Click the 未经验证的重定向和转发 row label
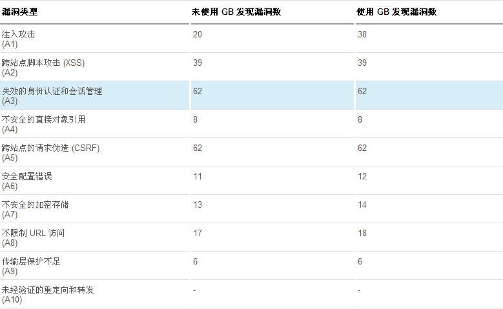The image size is (503, 309). coord(48,290)
